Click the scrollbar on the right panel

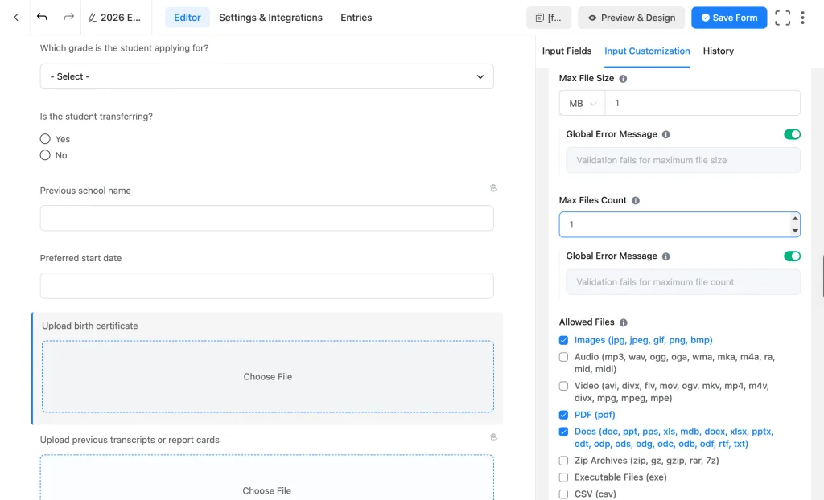(822, 277)
